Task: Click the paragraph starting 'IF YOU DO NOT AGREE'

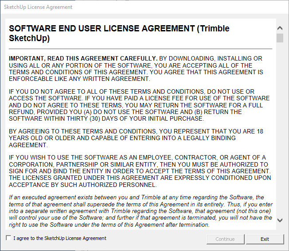Action: [139, 105]
